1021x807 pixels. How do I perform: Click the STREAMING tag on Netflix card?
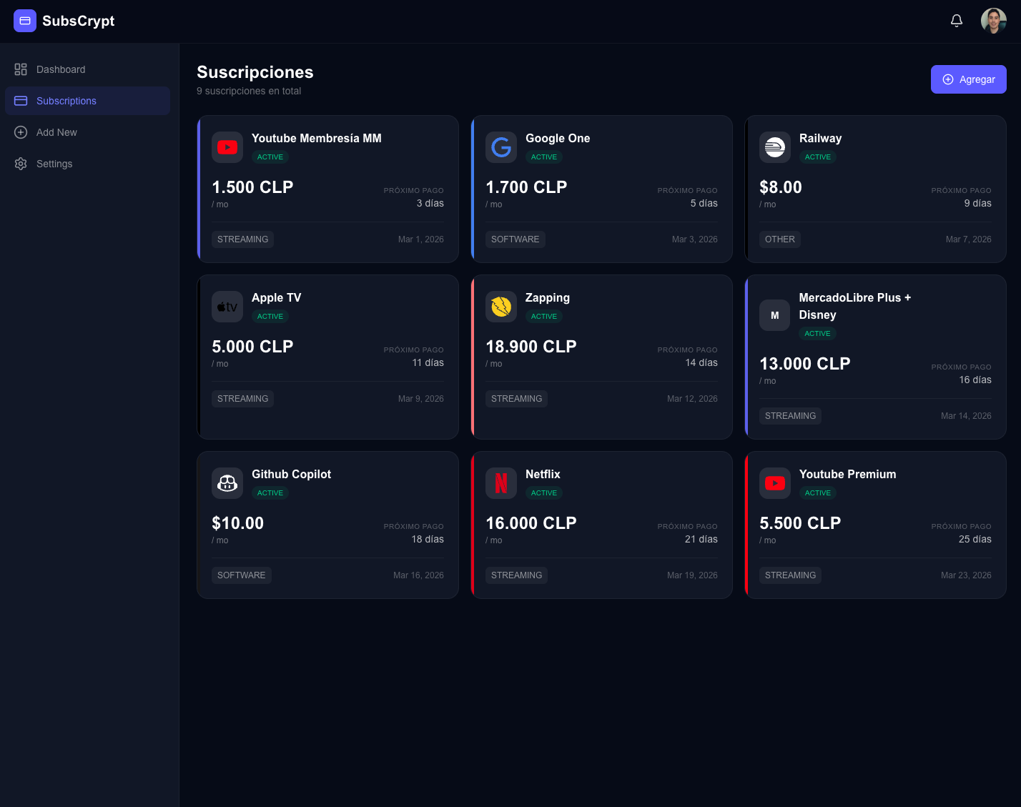click(516, 575)
